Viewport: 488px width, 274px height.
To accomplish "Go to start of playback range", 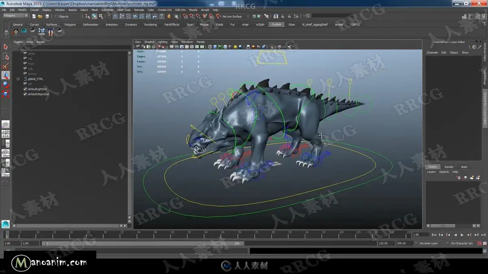I will tap(434, 235).
